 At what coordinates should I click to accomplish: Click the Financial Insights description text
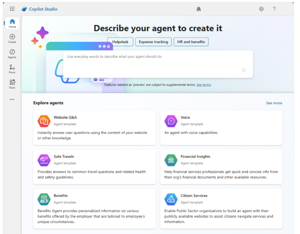tap(221, 174)
